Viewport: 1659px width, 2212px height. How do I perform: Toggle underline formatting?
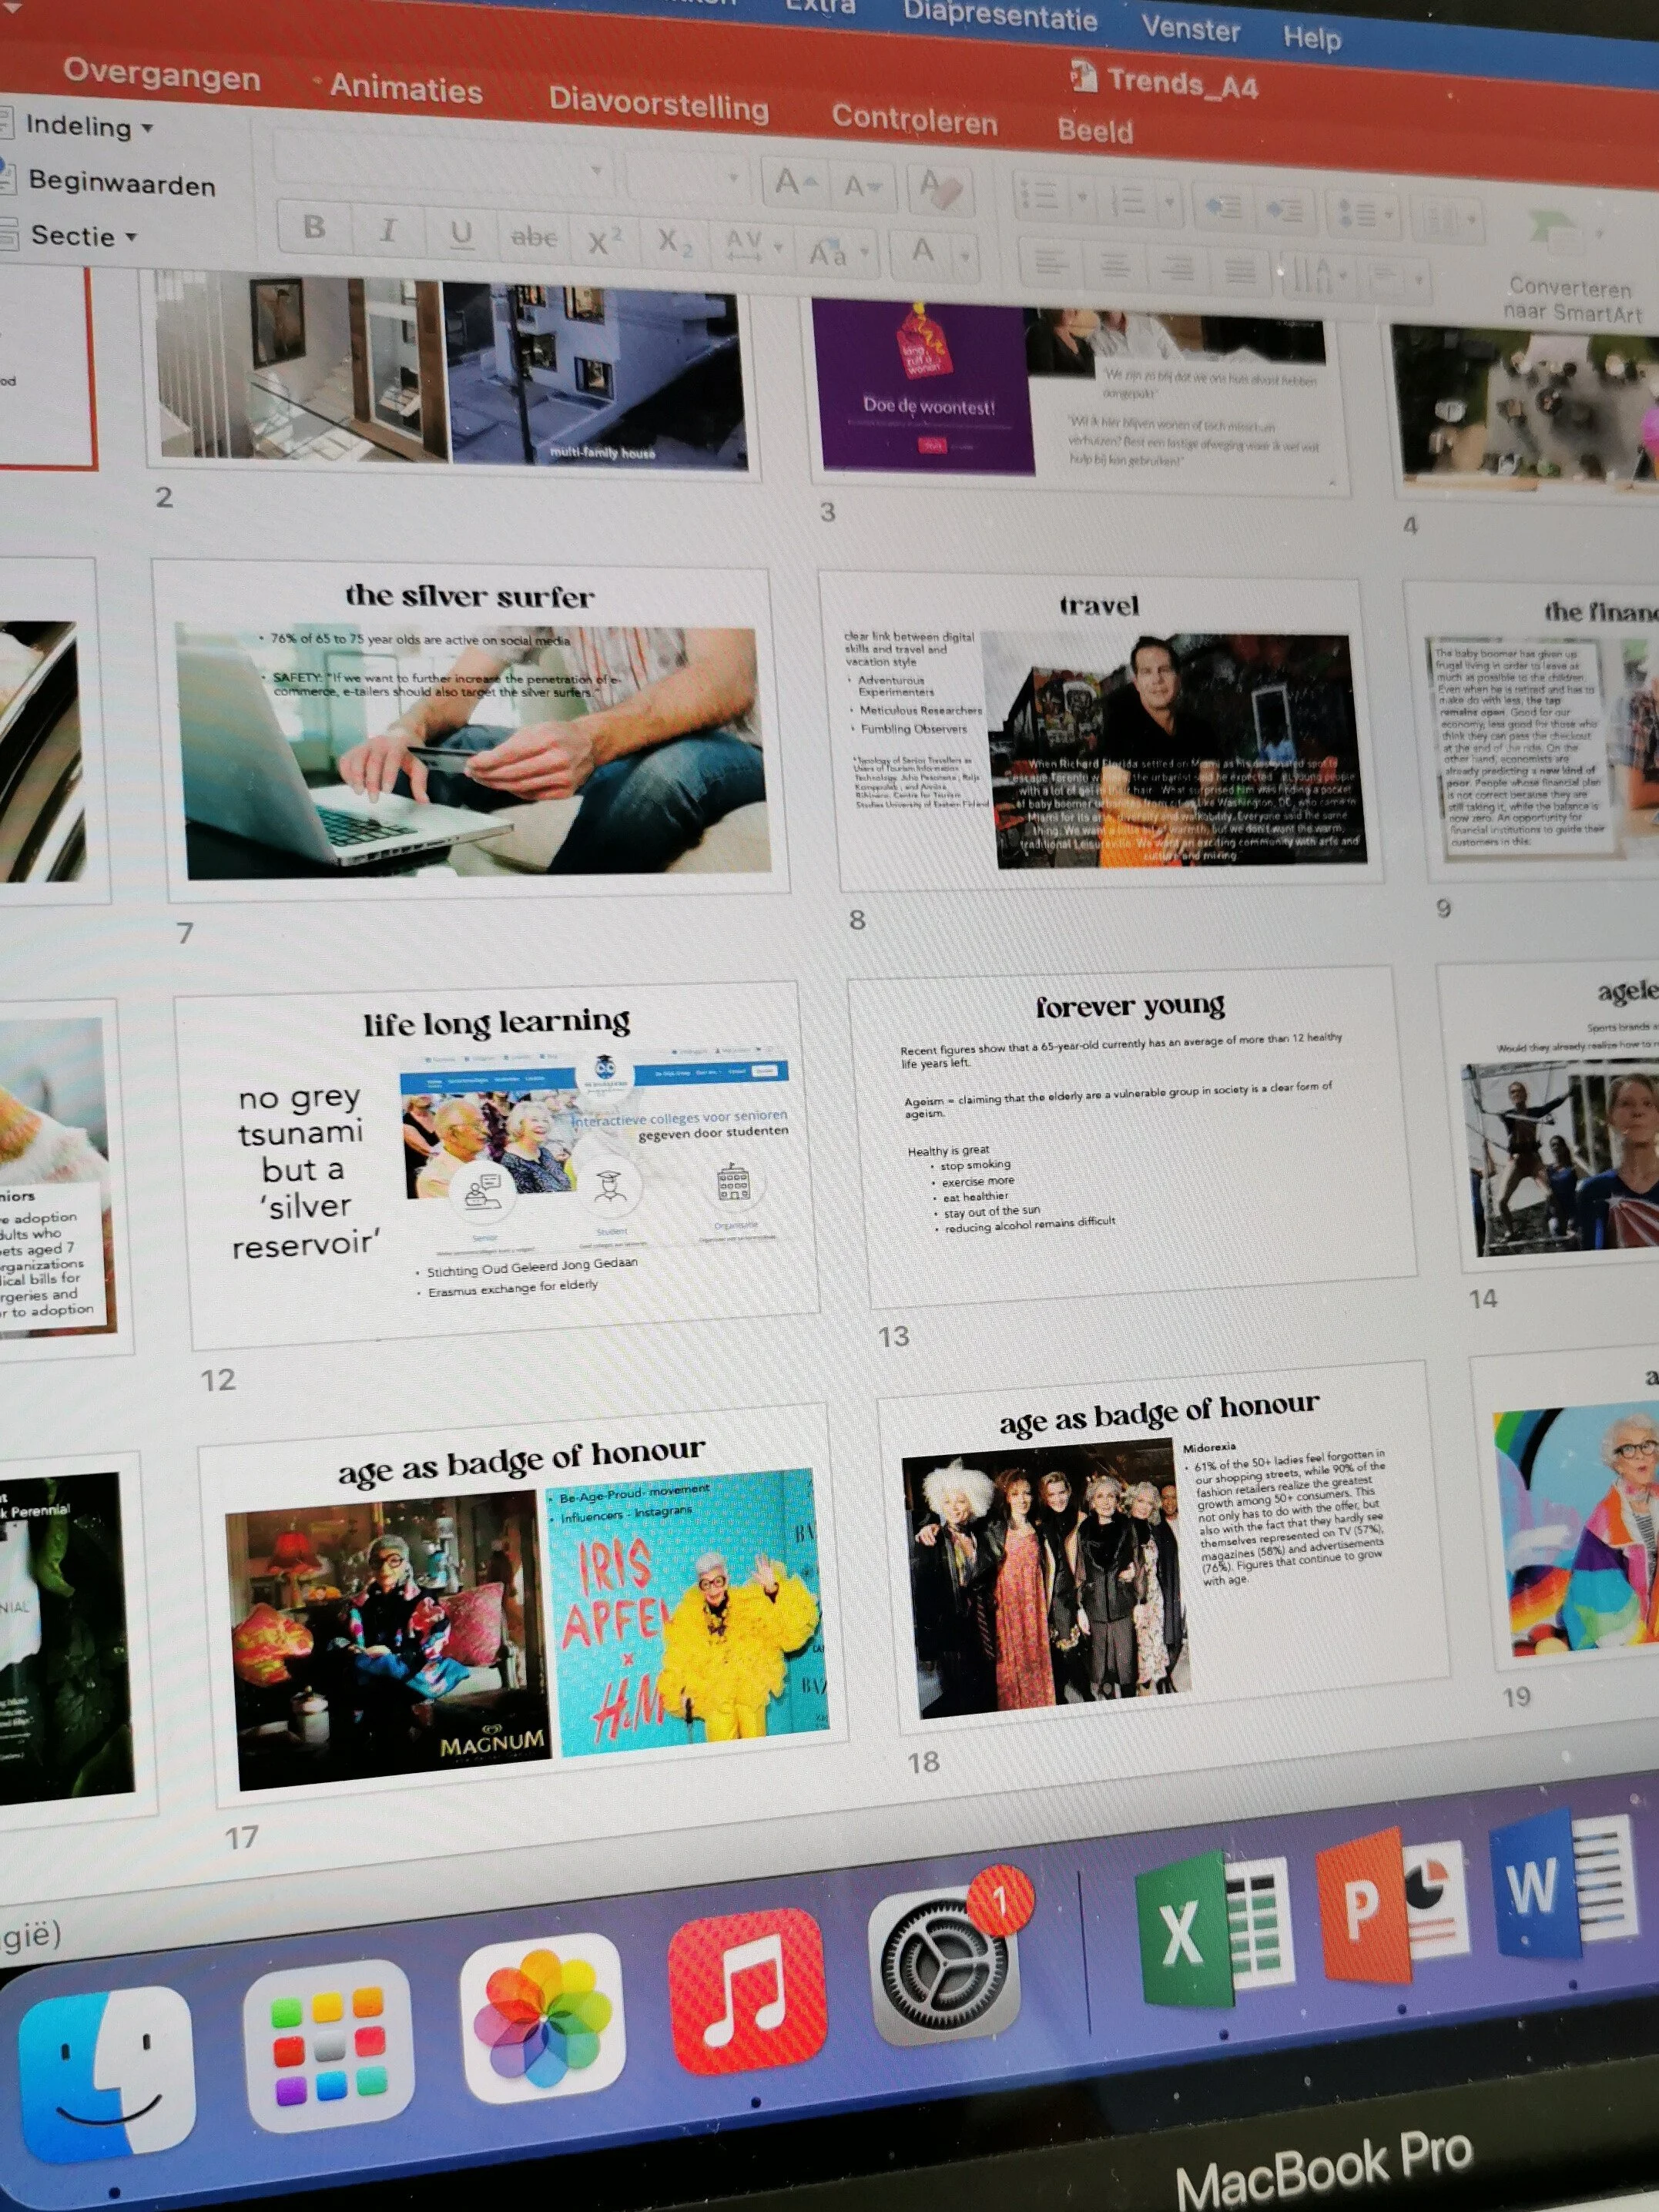(x=461, y=234)
